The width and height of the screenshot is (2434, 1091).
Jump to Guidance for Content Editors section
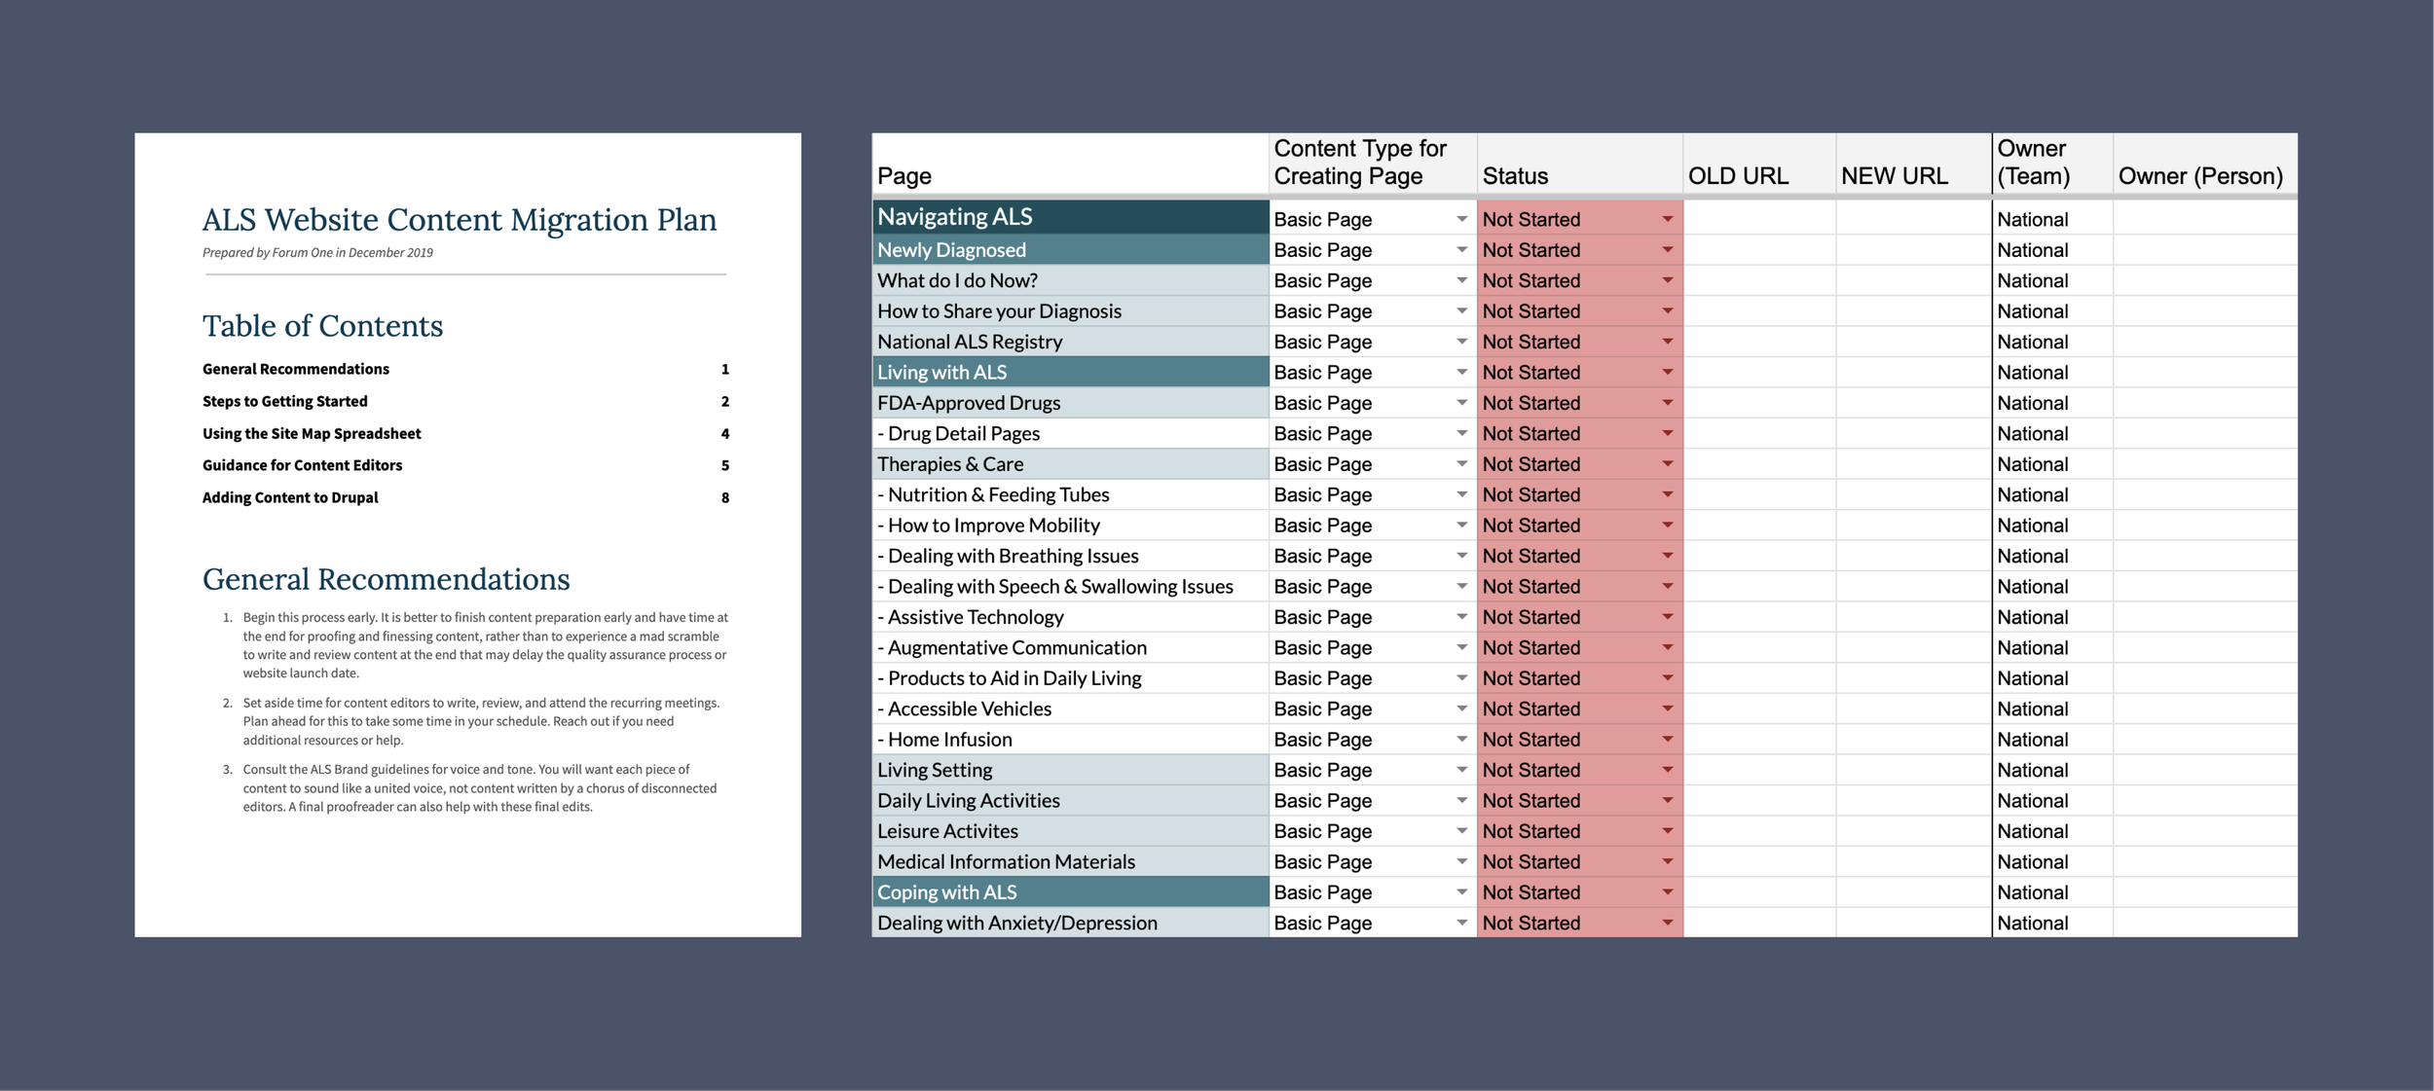(302, 465)
